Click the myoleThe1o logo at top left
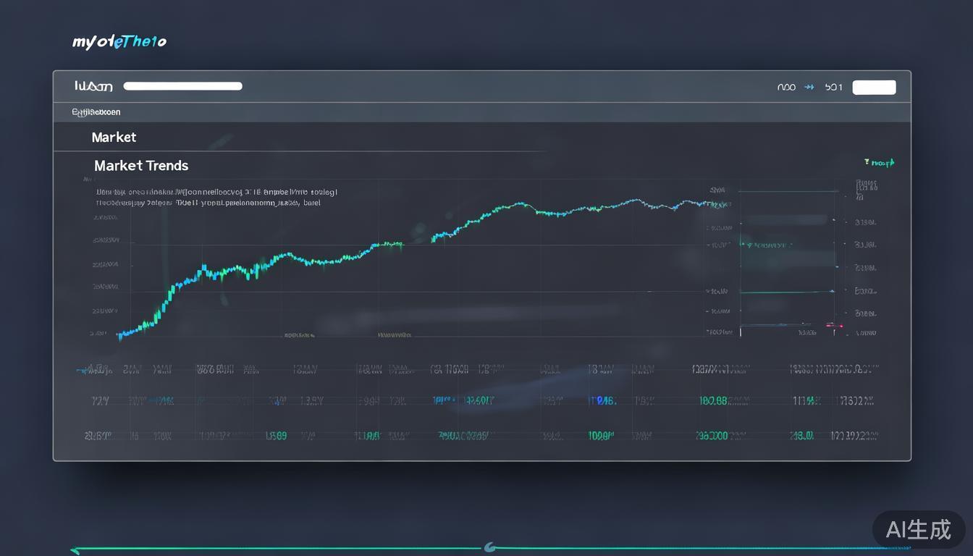Screen dimensions: 973x556 tap(119, 42)
